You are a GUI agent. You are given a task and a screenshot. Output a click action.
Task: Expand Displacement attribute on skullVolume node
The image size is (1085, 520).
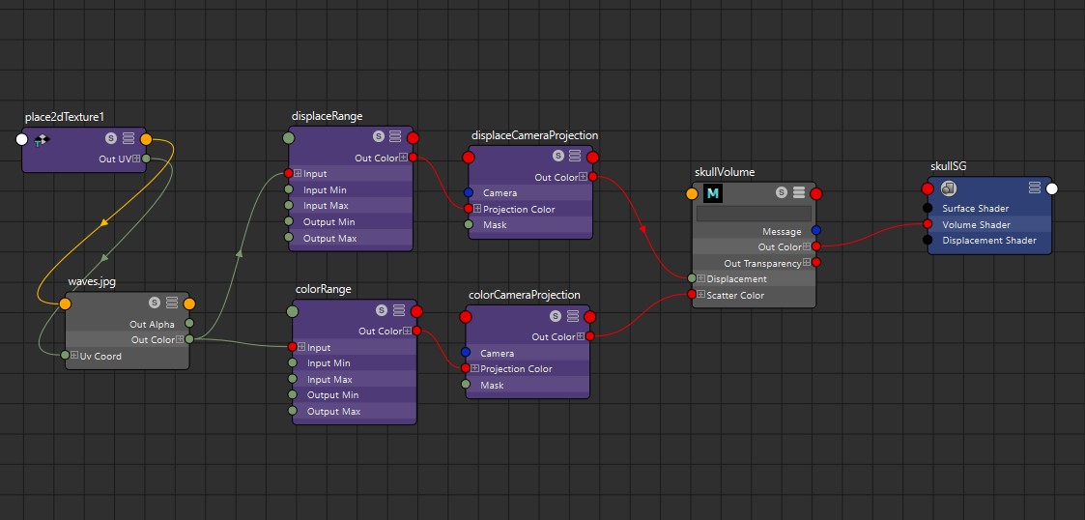click(701, 279)
